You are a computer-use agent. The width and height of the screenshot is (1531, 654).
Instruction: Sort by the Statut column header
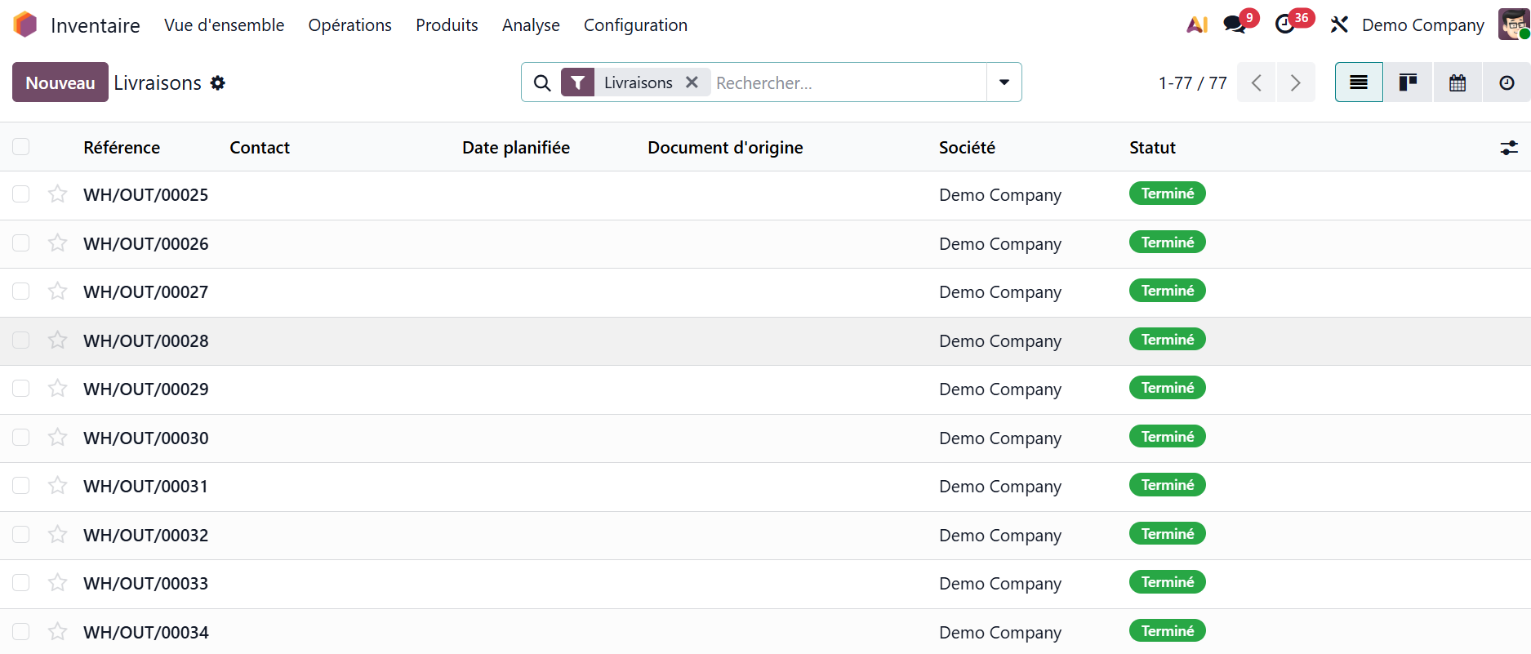(x=1152, y=148)
